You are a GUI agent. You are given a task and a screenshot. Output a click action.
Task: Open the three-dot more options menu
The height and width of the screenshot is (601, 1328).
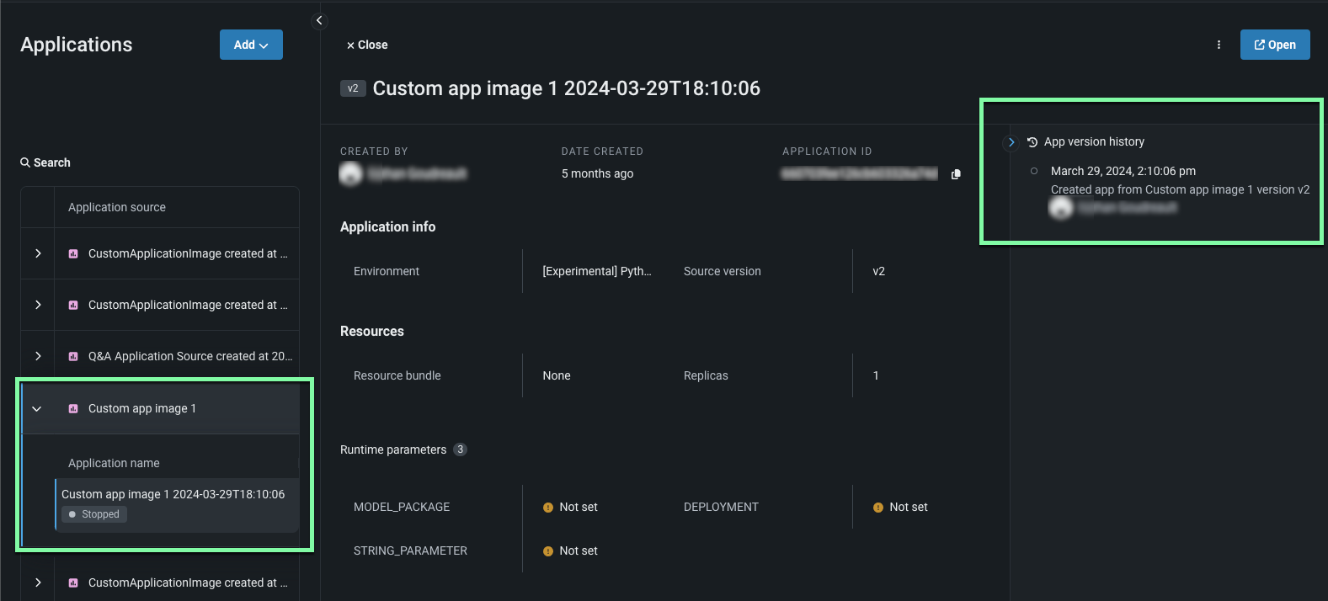pos(1219,45)
